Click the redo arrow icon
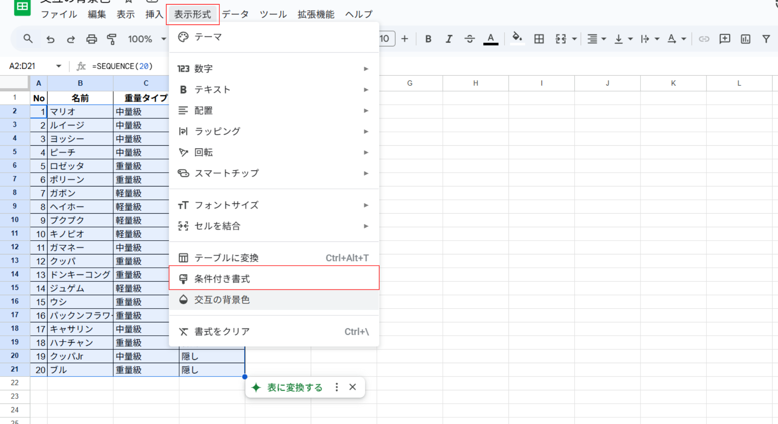The width and height of the screenshot is (778, 424). 71,39
